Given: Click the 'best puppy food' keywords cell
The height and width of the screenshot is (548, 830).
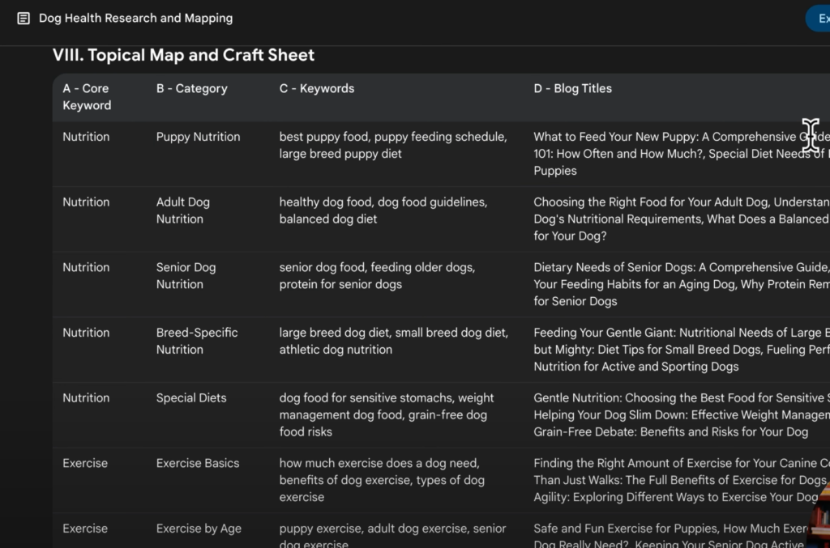Looking at the screenshot, I should coord(392,145).
